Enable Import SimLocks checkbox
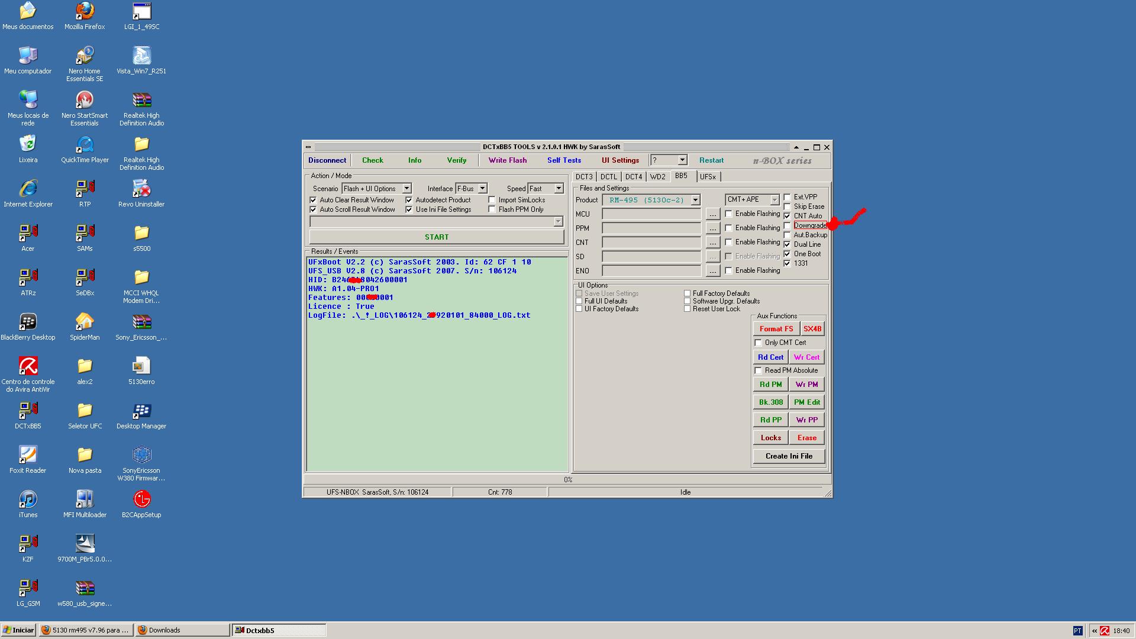 [492, 200]
